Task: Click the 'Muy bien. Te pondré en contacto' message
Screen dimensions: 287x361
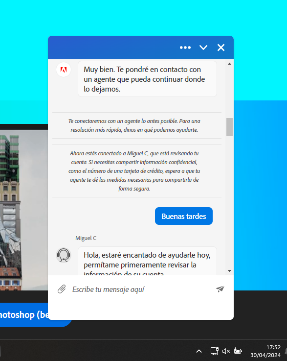Action: click(147, 79)
